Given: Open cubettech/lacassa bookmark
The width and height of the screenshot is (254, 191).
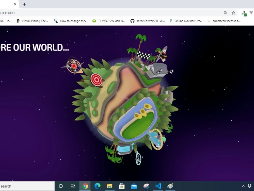Looking at the screenshot, I should tap(224, 21).
